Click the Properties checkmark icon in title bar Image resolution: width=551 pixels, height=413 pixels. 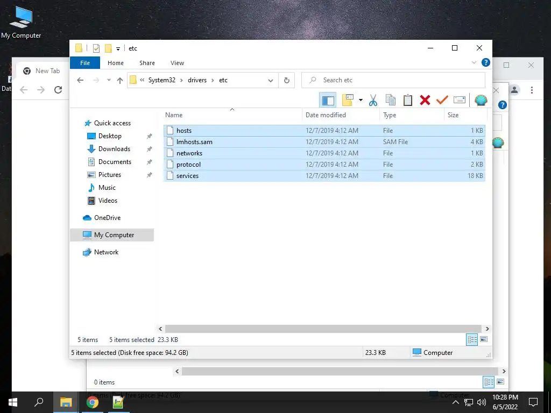[96, 48]
